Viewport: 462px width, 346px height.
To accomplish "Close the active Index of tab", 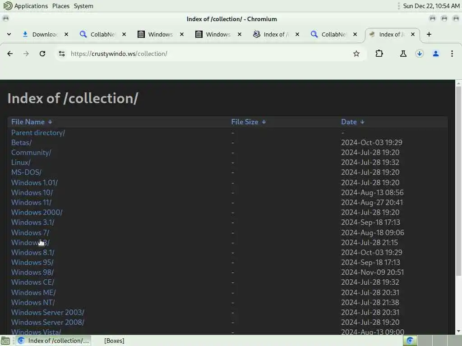I will click(413, 34).
